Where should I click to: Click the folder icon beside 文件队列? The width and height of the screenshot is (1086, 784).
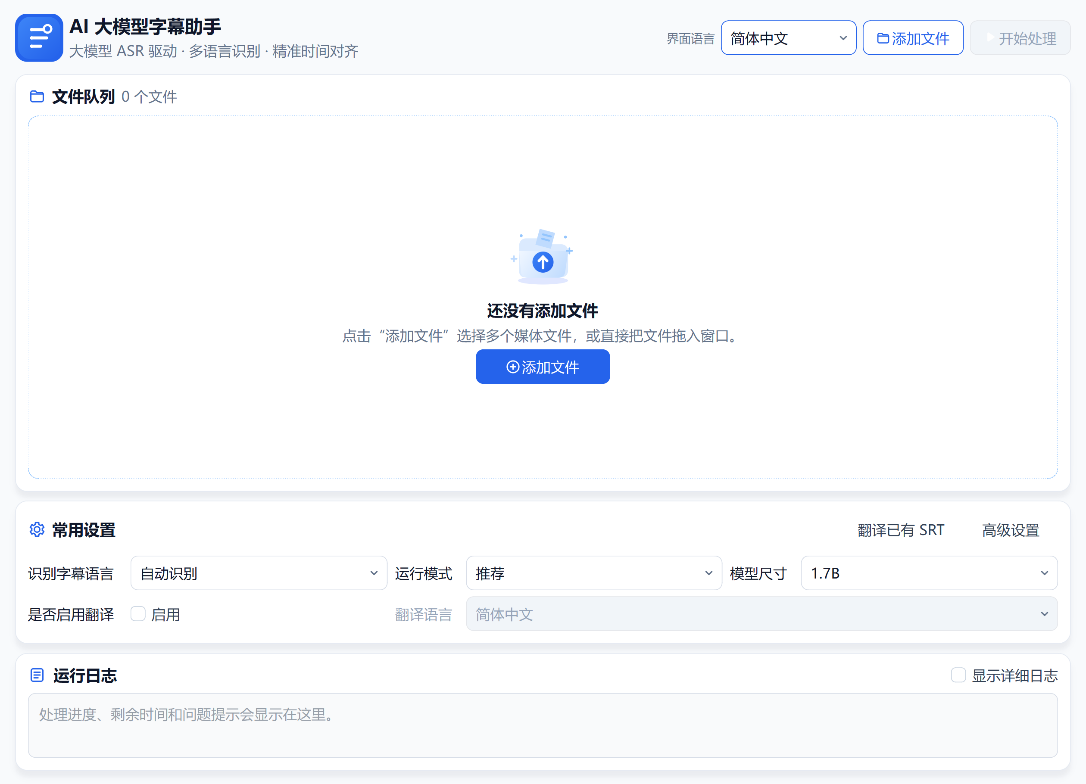coord(37,96)
